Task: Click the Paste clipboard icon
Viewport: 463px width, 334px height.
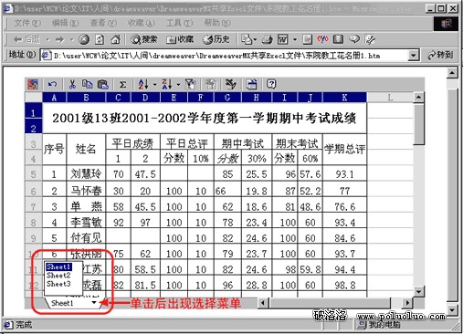Action: (x=102, y=84)
